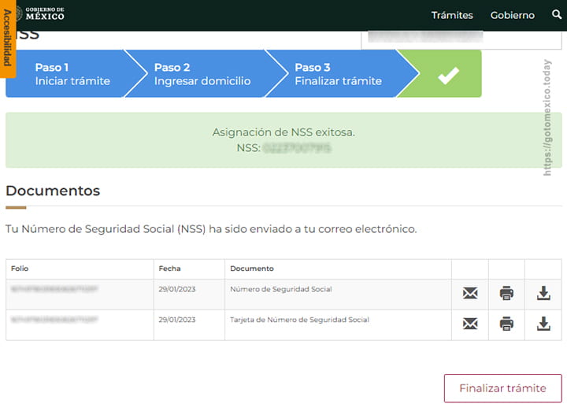
Task: Select Paso 1 Iniciar trámite step
Action: coord(72,74)
